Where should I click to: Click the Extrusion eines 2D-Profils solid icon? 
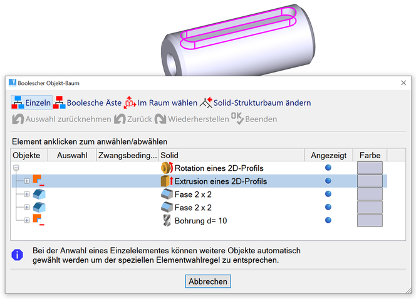[167, 181]
